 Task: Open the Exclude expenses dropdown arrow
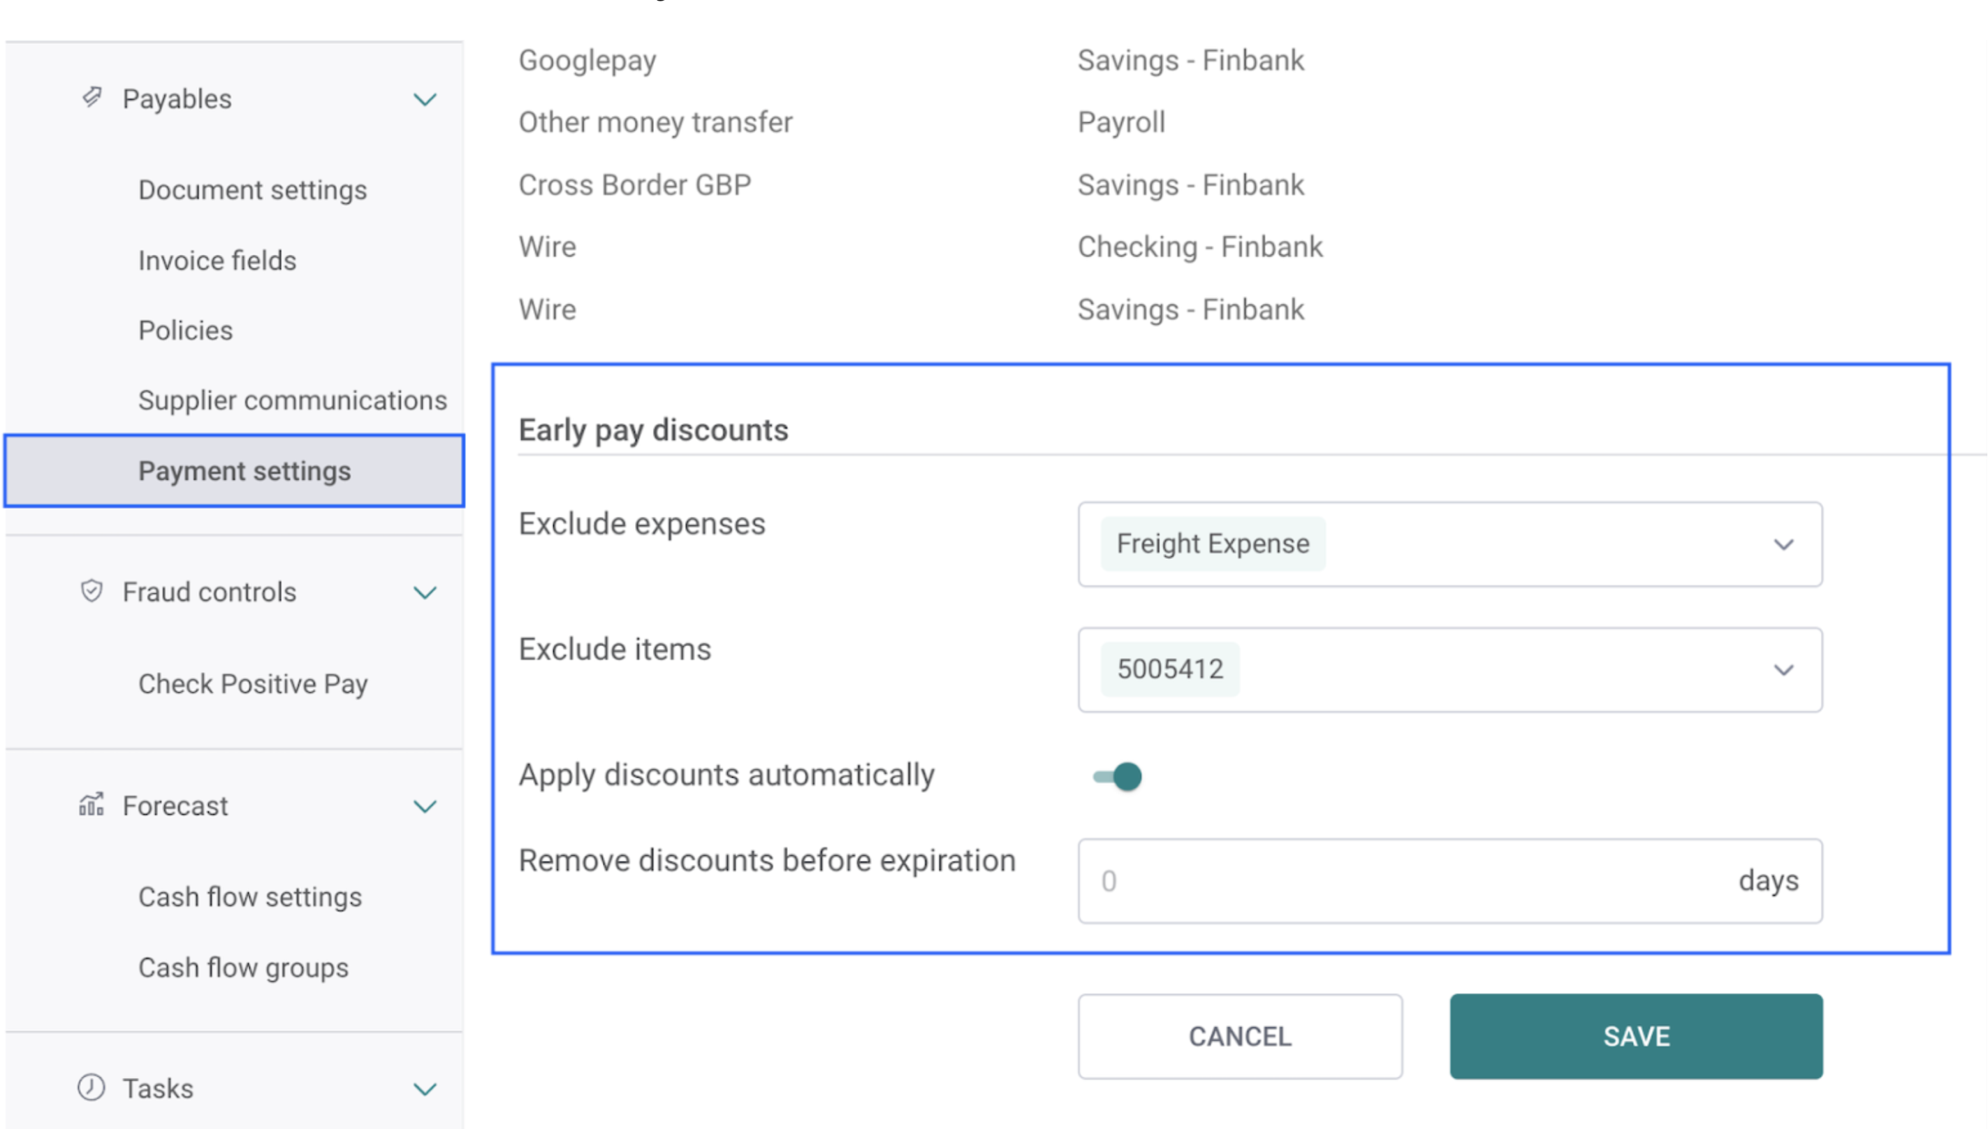coord(1783,544)
